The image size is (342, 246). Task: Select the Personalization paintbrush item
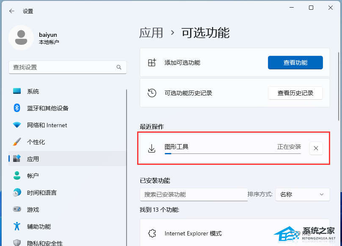36,142
